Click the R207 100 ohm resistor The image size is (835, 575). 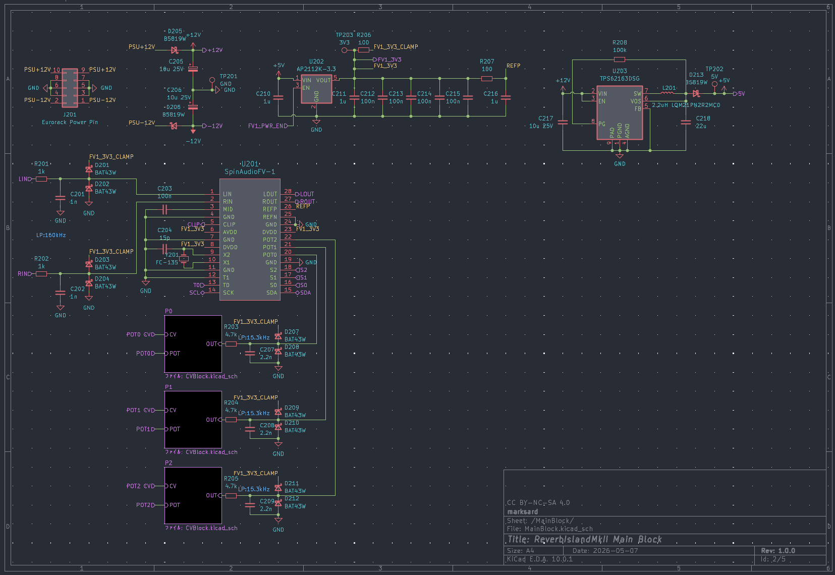487,79
